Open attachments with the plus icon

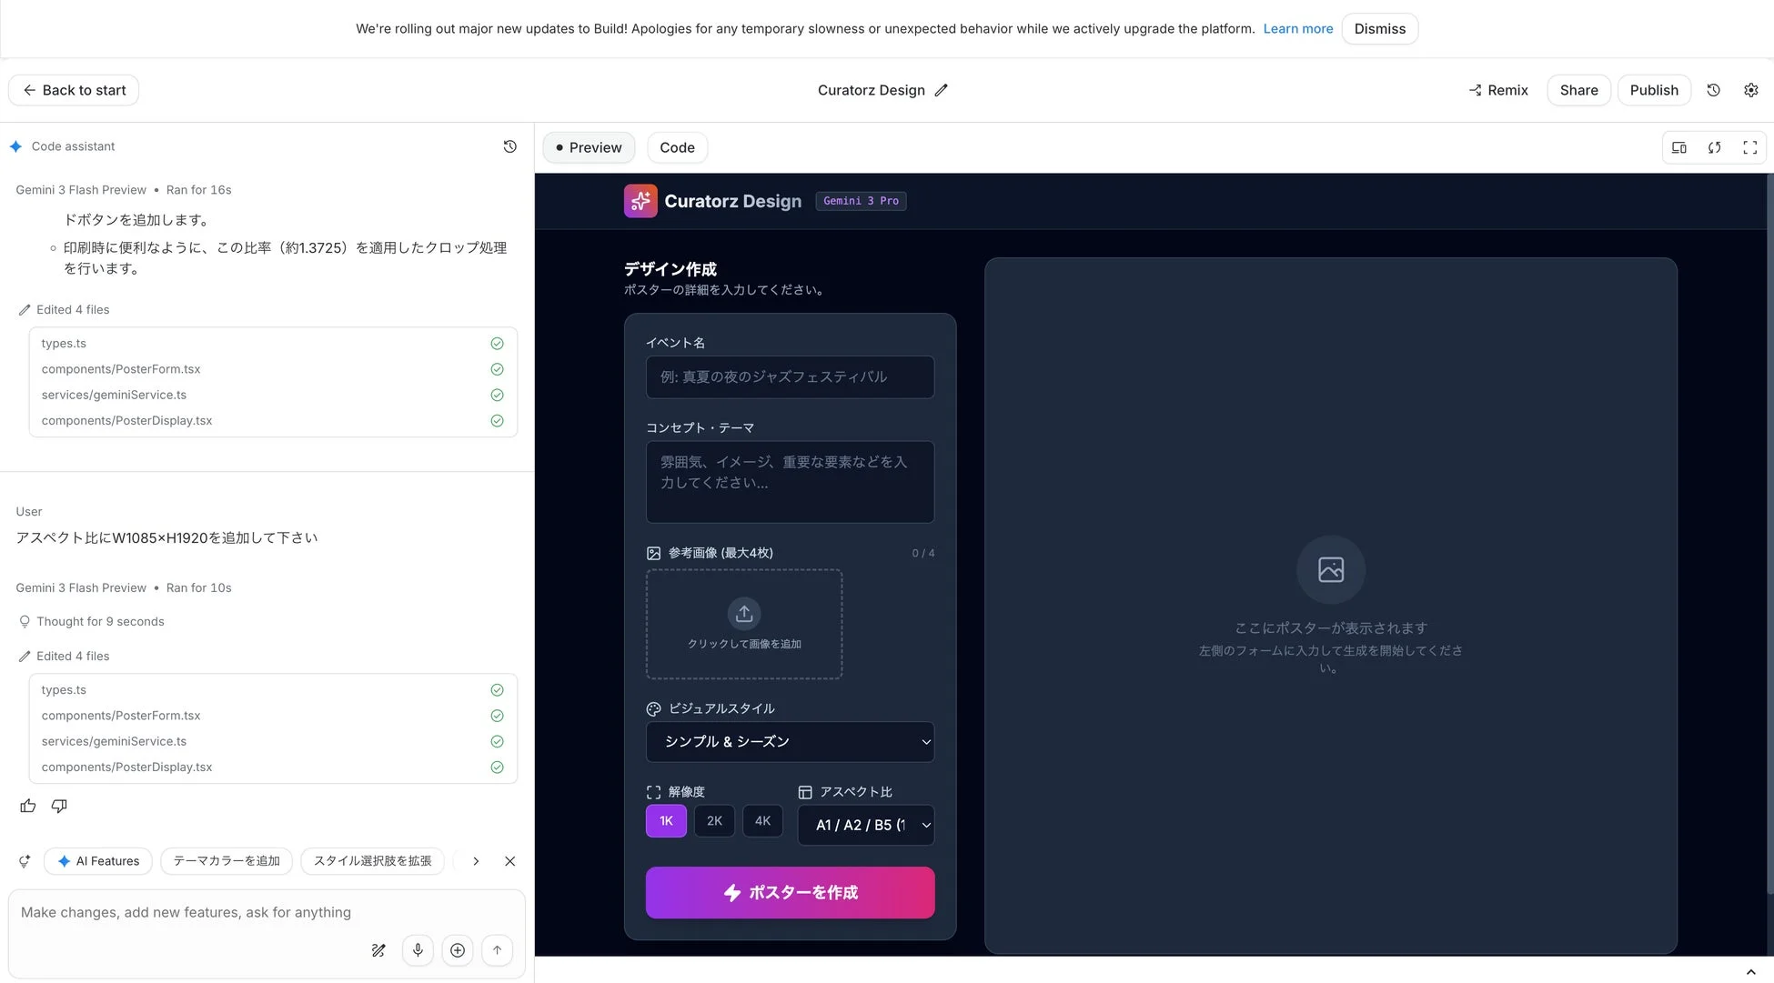click(458, 949)
